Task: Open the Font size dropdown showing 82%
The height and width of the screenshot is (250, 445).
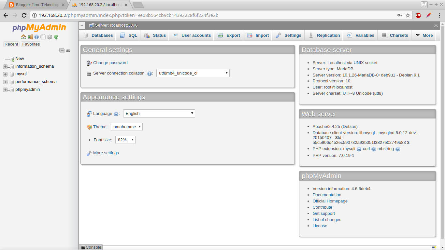Action: [x=125, y=140]
